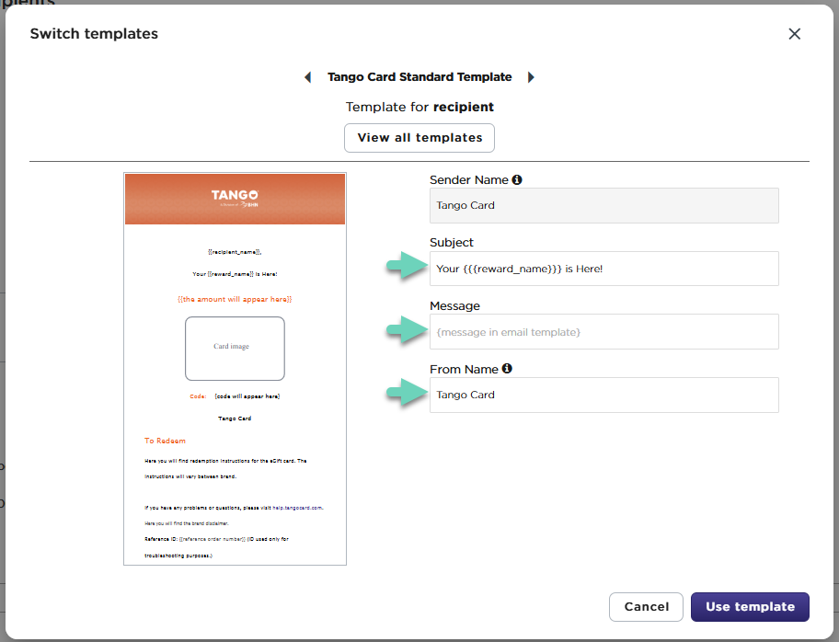Show info tooltip beside From Name

click(507, 369)
